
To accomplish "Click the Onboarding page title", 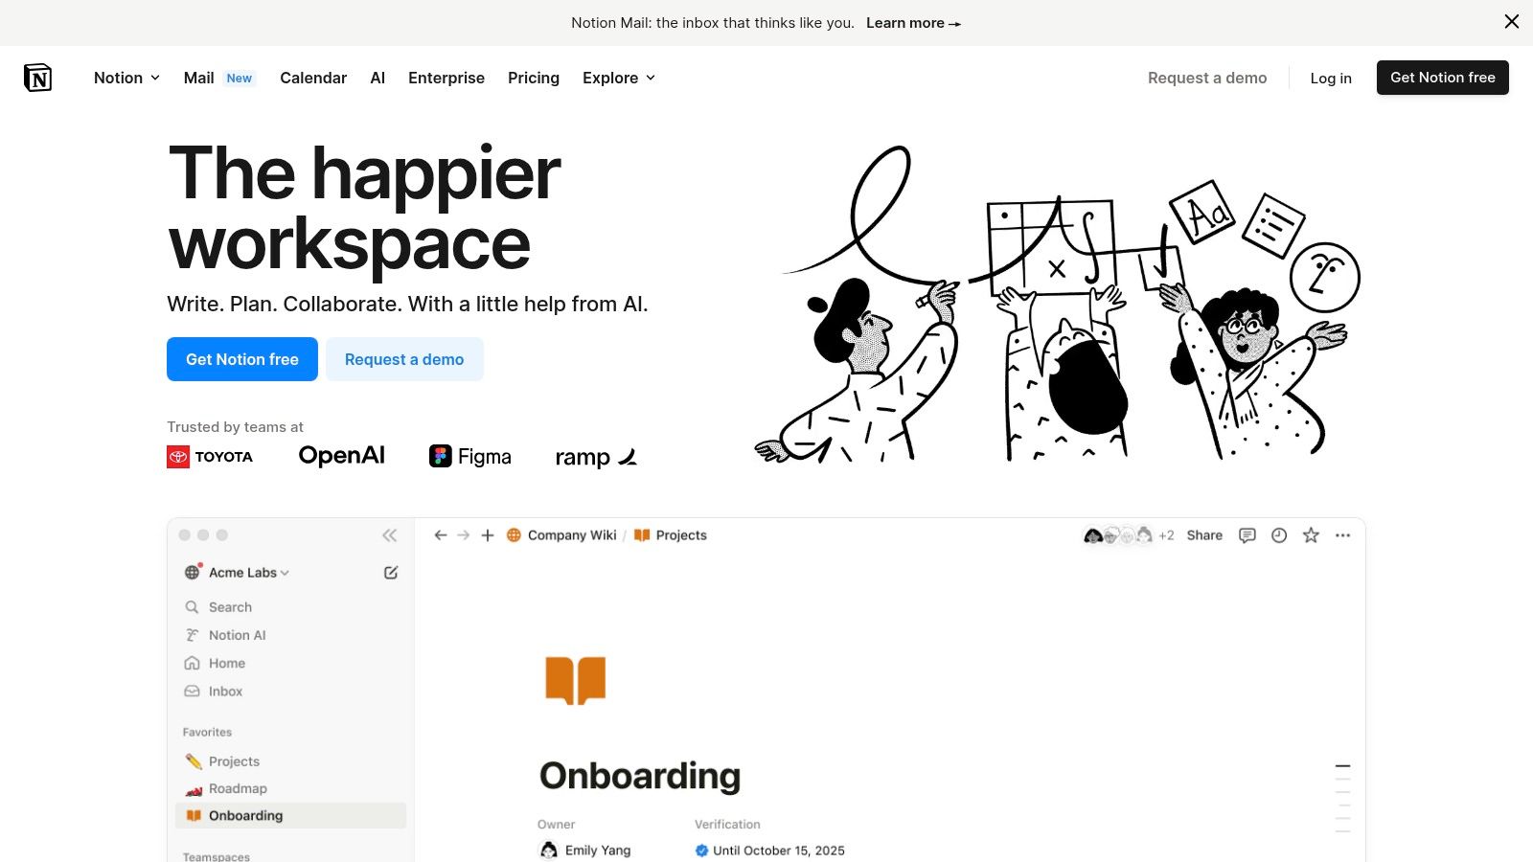I will (640, 776).
